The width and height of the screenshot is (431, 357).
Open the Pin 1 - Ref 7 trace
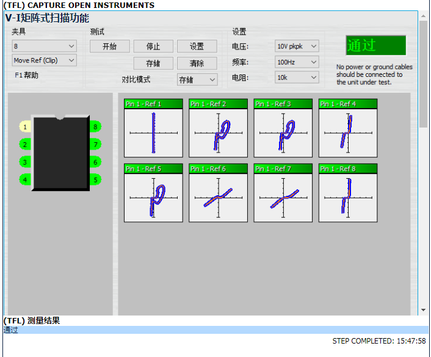[283, 193]
